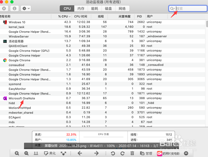Switch to the 磁盘 tab
208x157 pixels.
coord(108,9)
